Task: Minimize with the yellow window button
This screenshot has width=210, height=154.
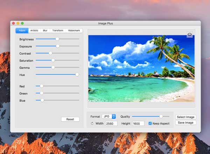Action: coord(18,23)
